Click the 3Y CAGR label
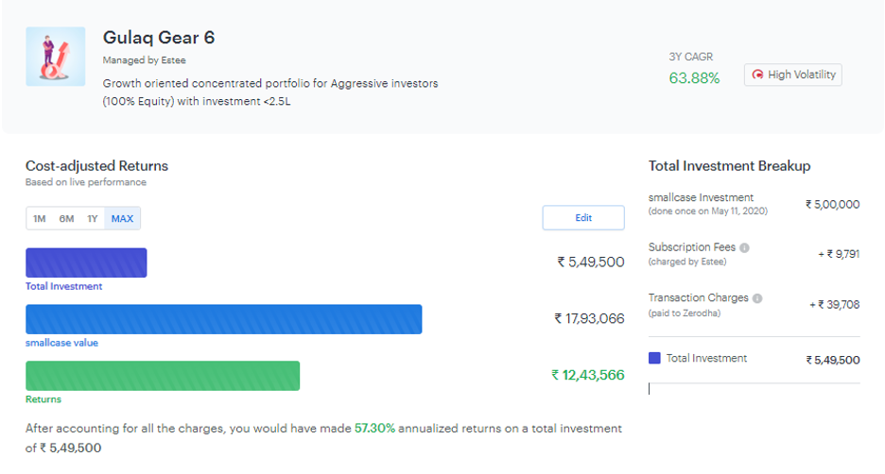The height and width of the screenshot is (474, 885). coord(691,57)
